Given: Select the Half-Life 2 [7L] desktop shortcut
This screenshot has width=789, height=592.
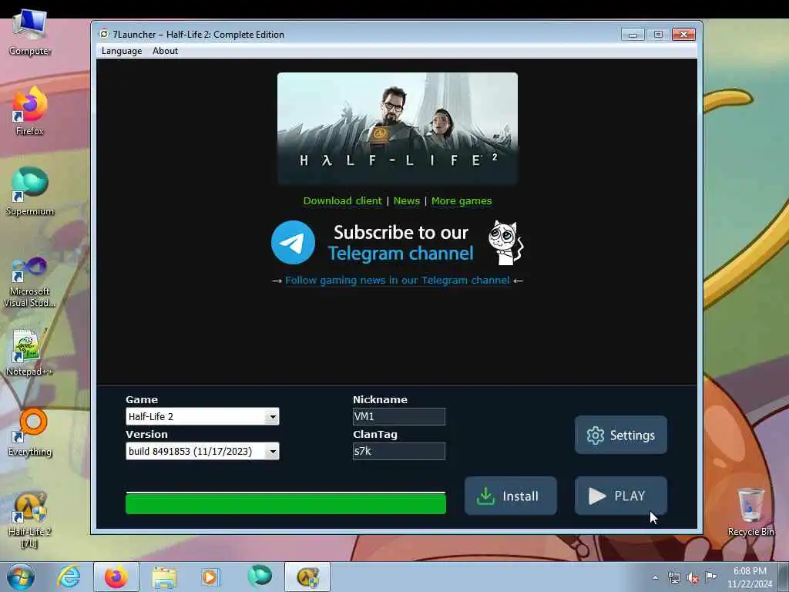Looking at the screenshot, I should pyautogui.click(x=30, y=520).
